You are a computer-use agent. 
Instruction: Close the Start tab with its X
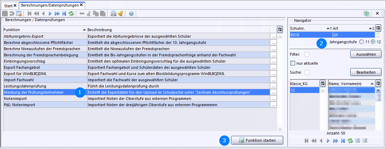[15, 5]
